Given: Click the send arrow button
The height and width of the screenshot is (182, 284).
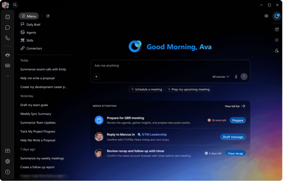Looking at the screenshot, I should (x=244, y=77).
